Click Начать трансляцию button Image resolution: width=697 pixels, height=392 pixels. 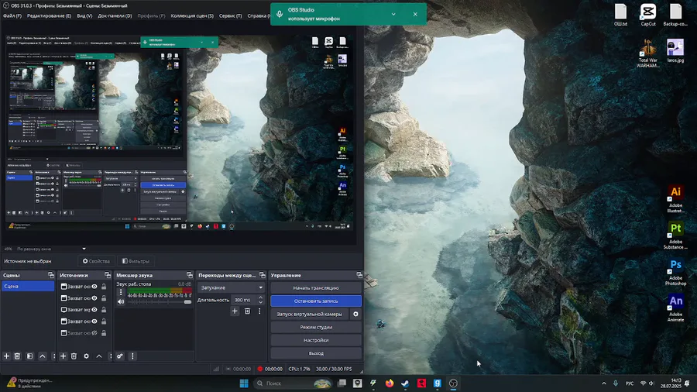(316, 288)
